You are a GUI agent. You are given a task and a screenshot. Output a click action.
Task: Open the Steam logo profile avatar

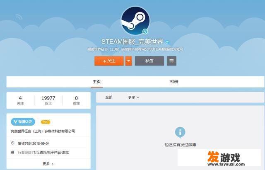point(135,21)
